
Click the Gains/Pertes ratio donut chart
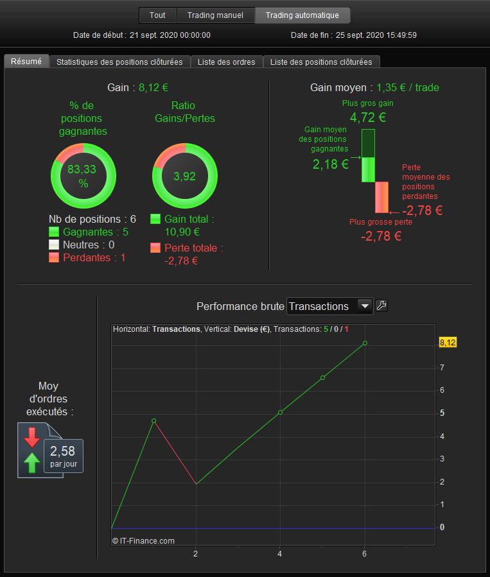185,176
